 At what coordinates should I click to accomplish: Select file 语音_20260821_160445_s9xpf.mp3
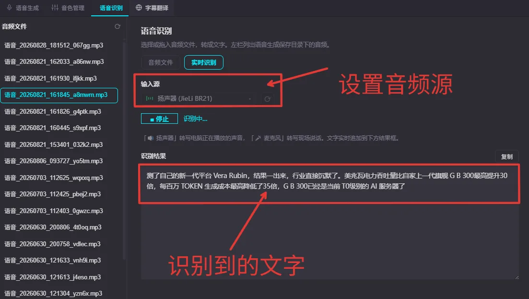(x=59, y=128)
